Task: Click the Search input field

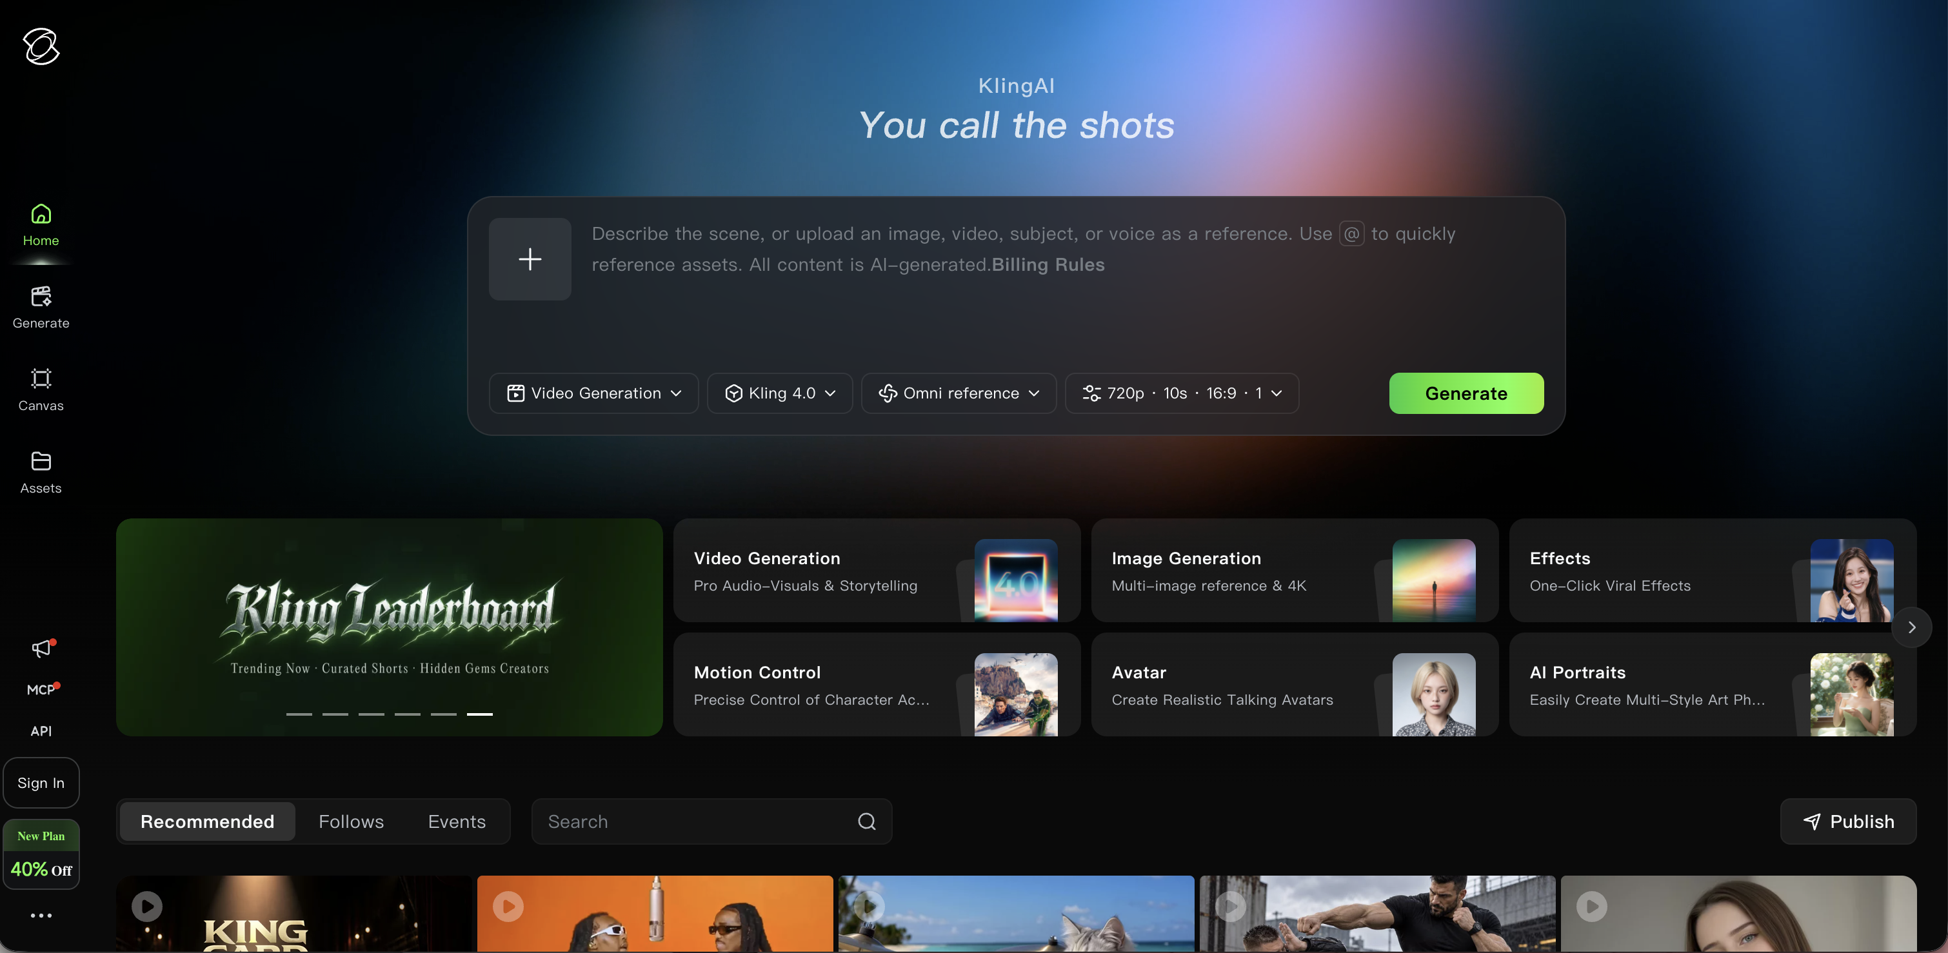Action: 711,821
